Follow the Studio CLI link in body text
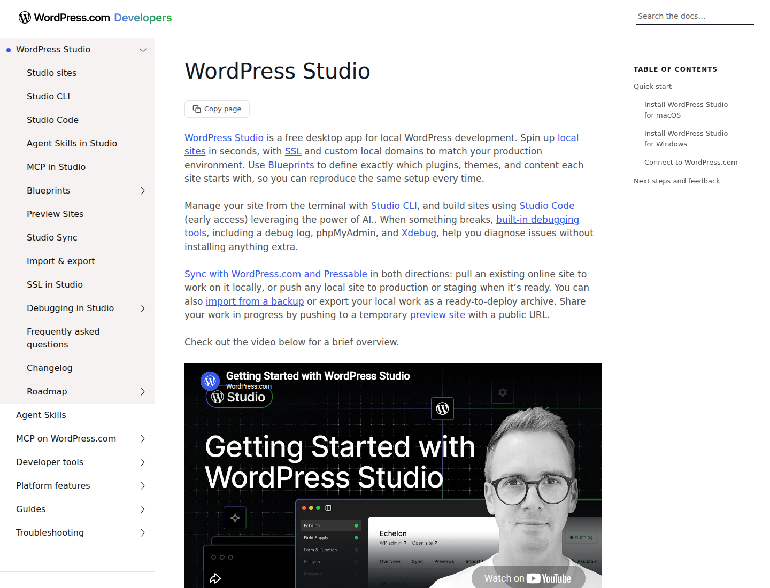Screen dimensions: 770x588 (394, 206)
